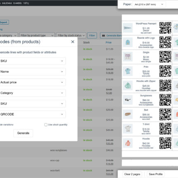Click the Beanie with Logo product thumbnail

[127, 42]
